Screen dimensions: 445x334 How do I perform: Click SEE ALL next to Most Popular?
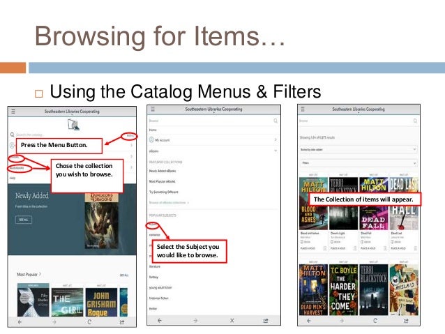pos(124,275)
